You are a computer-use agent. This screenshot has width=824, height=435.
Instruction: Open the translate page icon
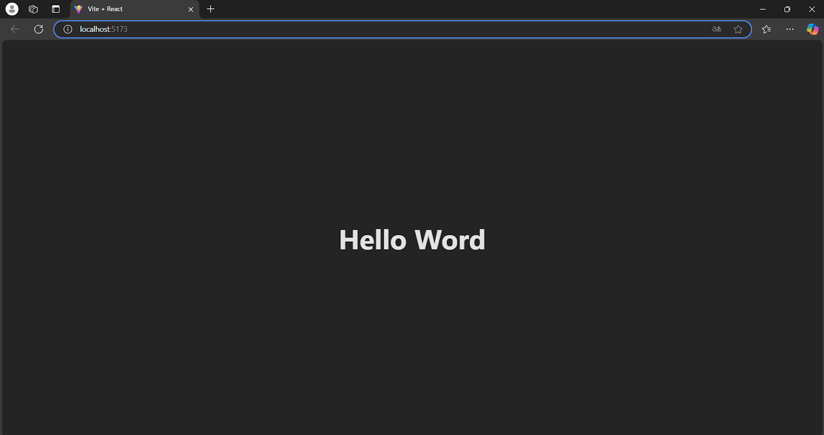click(716, 29)
